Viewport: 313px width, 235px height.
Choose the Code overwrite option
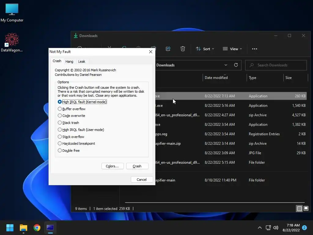pyautogui.click(x=71, y=116)
